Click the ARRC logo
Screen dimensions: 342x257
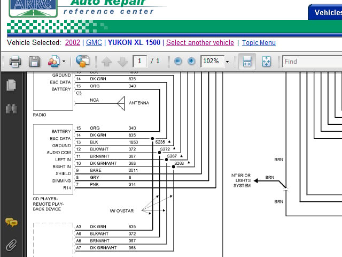[33, 7]
